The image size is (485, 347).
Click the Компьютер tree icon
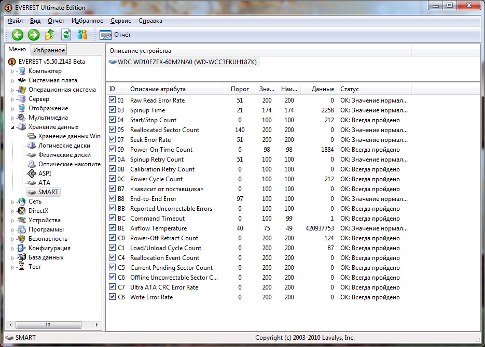pos(22,71)
